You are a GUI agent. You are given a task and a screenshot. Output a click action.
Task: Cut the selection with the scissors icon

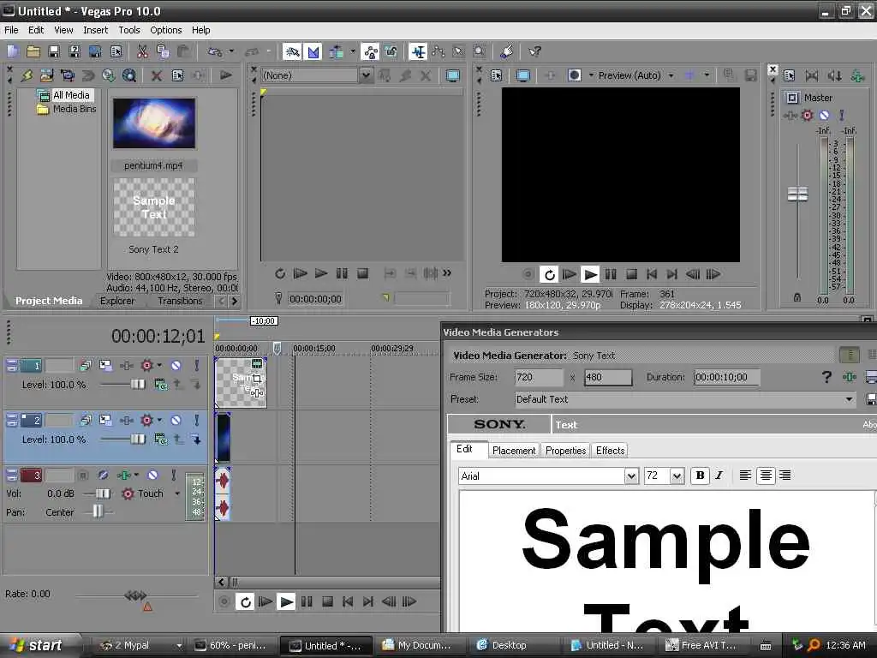143,52
